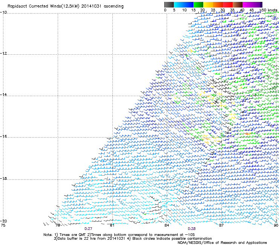Click the note 'Times are GMT'
Viewport: 279px width, 245px height.
tap(73, 235)
